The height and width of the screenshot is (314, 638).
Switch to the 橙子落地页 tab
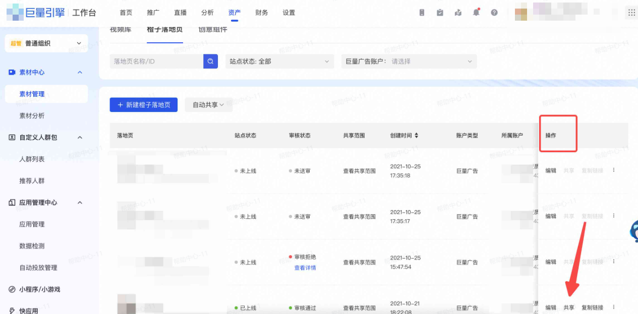(x=164, y=29)
